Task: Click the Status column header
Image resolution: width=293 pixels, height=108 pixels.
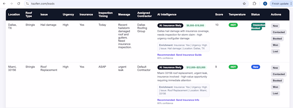Action: 255,15
